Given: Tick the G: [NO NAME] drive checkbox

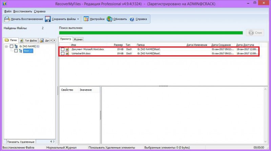Looking at the screenshot, I should click(12, 46).
